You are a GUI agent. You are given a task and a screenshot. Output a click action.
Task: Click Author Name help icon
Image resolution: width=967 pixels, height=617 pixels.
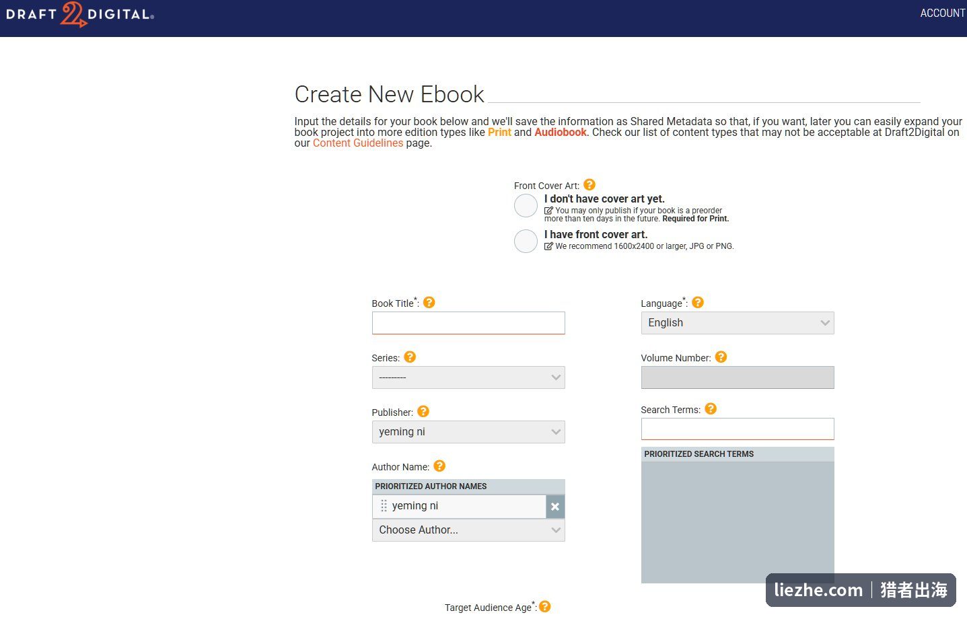(x=439, y=466)
